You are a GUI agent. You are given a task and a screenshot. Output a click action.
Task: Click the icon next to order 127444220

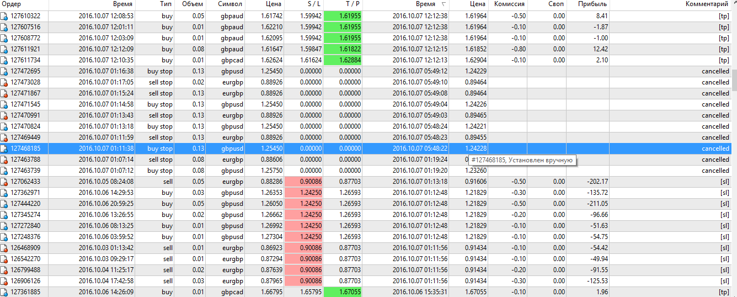[4, 204]
